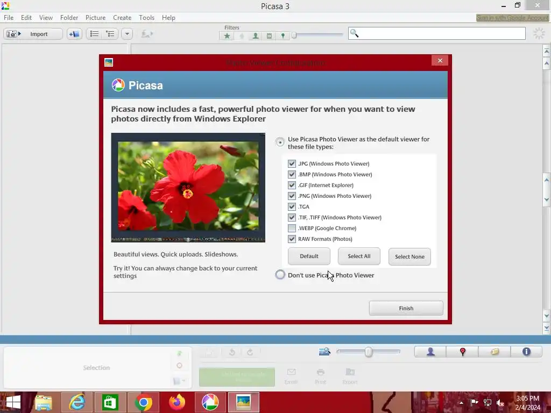
Task: Click the faces filter icon
Action: (x=256, y=36)
